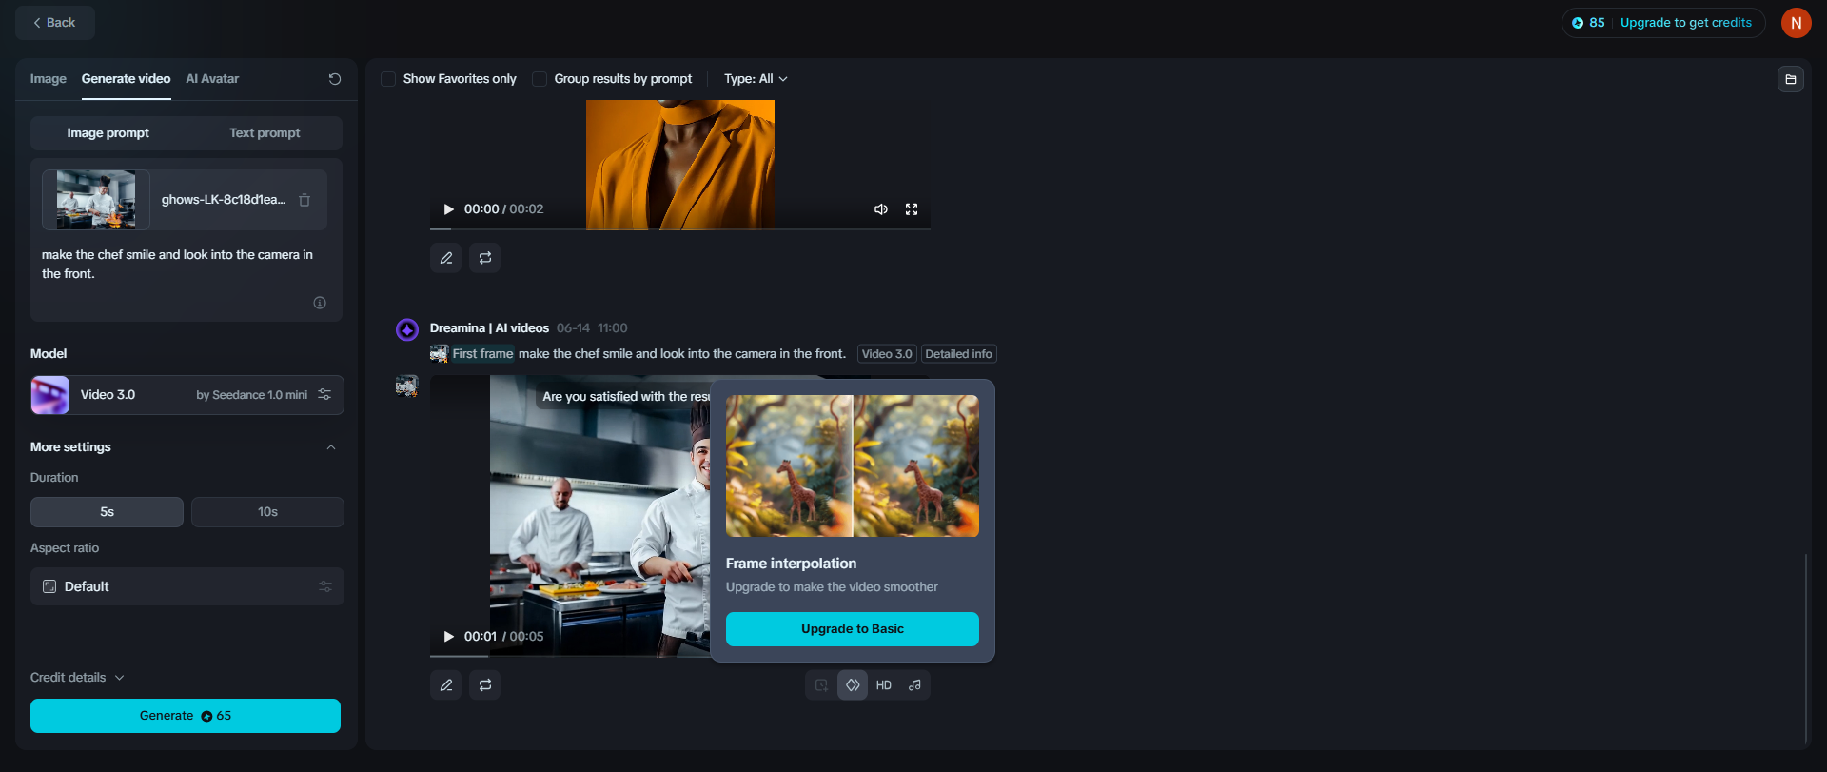Click the add soundtrack music note icon
1827x772 pixels.
pyautogui.click(x=914, y=685)
